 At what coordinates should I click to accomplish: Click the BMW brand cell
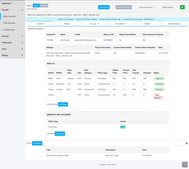point(50,78)
